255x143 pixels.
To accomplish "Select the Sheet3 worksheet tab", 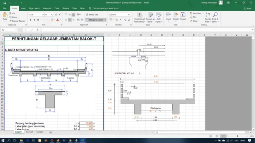I will (40, 132).
